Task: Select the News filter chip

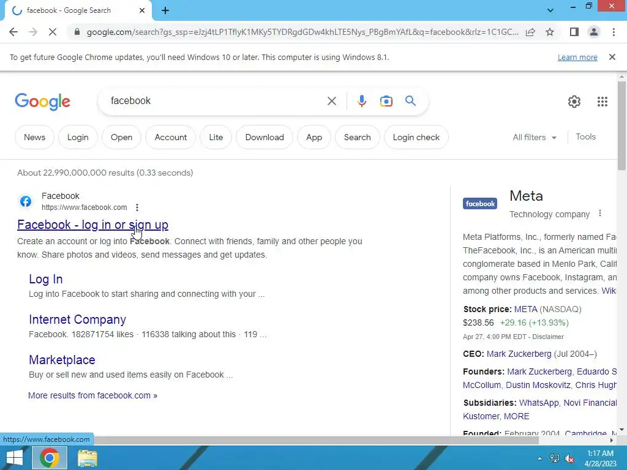Action: [34, 137]
